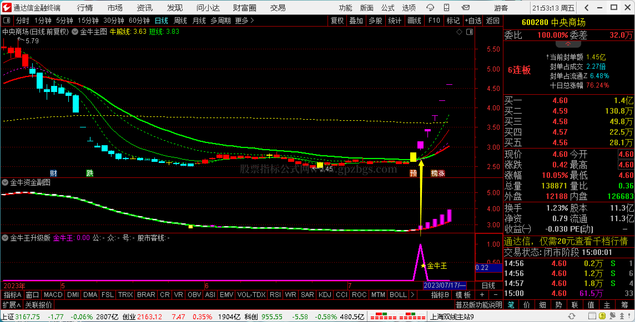Image resolution: width=635 pixels, height=322 pixels.
Task: Click the 榜 marker on chart
Action: (434, 173)
